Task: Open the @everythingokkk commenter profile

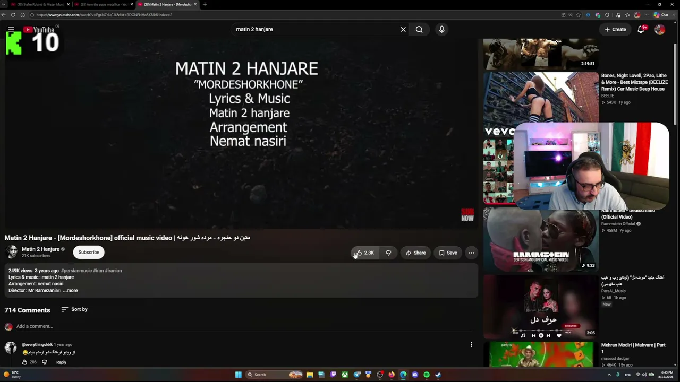Action: coord(37,345)
